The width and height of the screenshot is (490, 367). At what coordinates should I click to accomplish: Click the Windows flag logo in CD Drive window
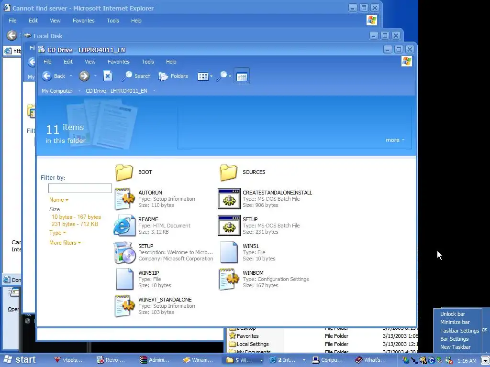(407, 61)
